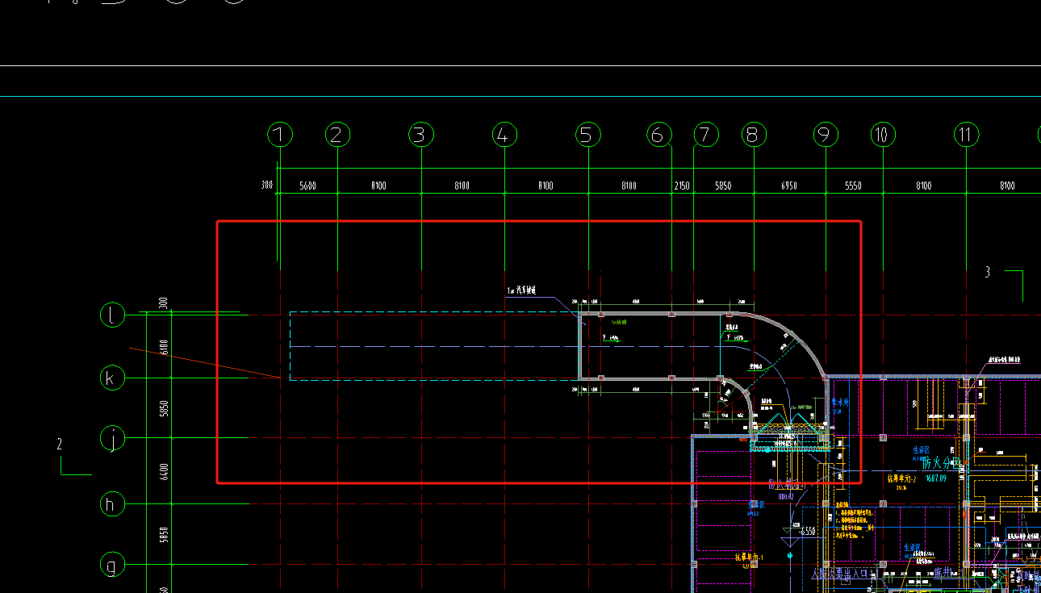
Task: Select axis bubble 6
Action: (659, 135)
